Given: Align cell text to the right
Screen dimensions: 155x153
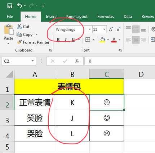Looking at the screenshot, I should coord(143,40).
